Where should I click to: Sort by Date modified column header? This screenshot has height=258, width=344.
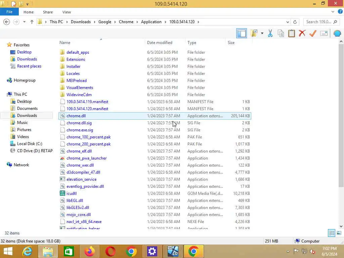[160, 43]
